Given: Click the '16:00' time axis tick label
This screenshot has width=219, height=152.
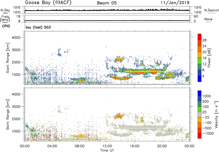Looking at the screenshot, I should coord(134,146).
